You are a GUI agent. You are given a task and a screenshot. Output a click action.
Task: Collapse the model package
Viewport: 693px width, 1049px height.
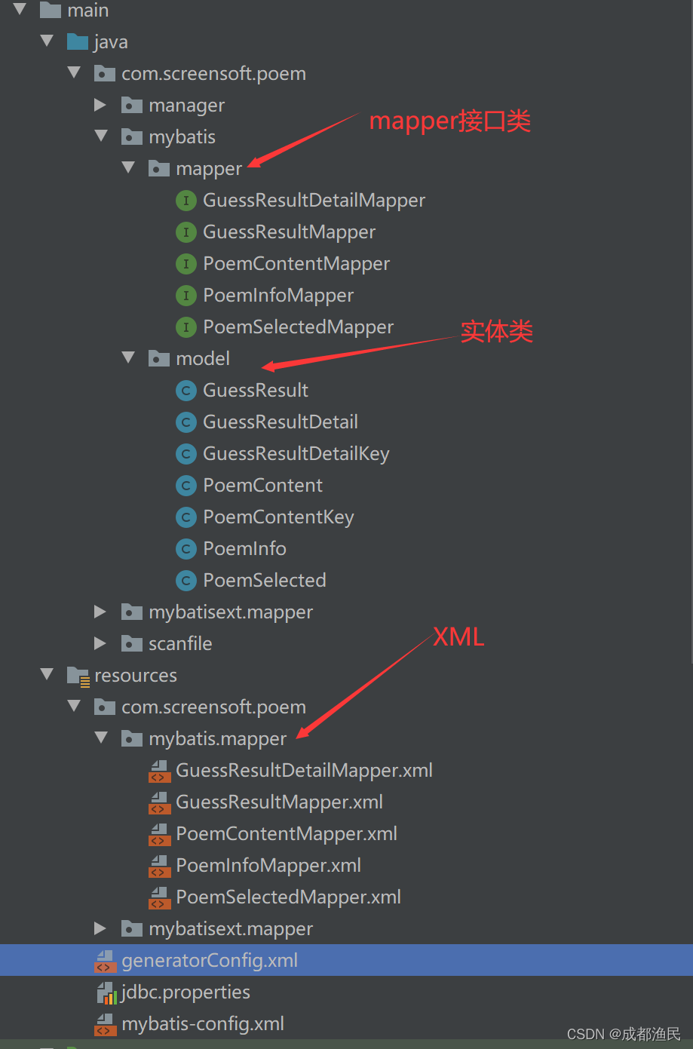pos(129,358)
